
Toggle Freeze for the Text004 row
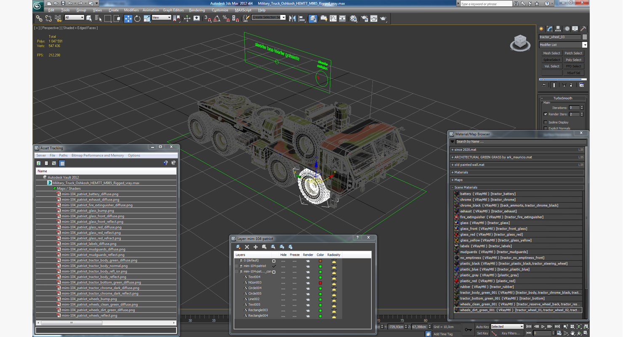[295, 277]
